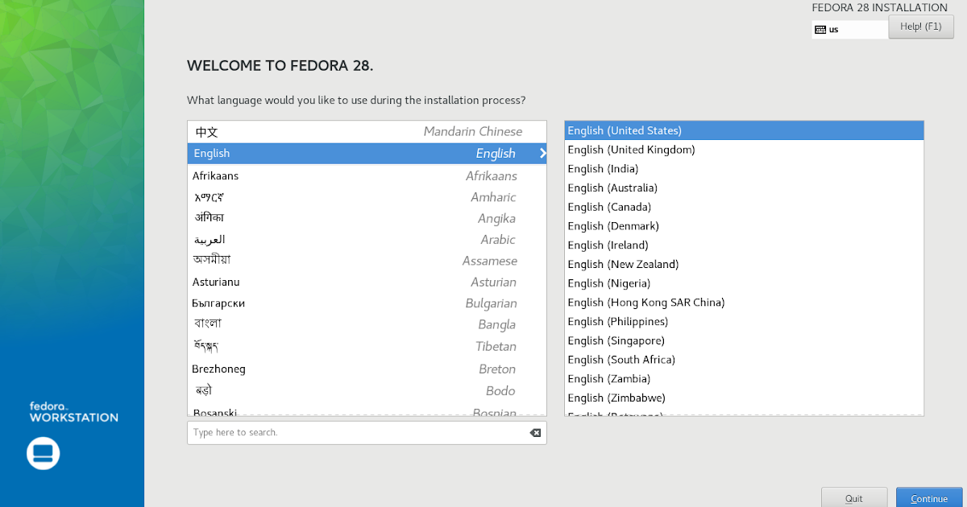Screen dimensions: 967x507
Task: Choose English (United Kingdom) locale
Action: (744, 150)
